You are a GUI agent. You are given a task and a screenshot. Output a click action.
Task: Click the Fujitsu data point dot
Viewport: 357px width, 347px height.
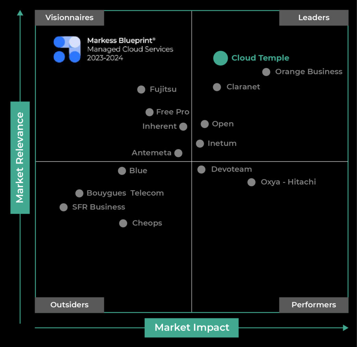(141, 90)
